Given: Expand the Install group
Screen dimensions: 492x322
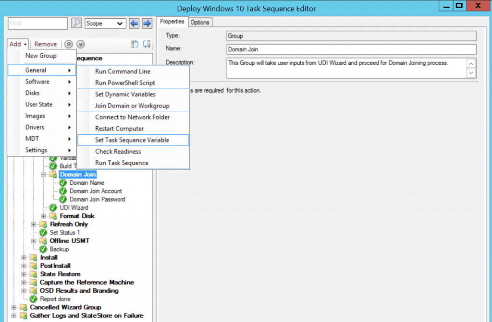Looking at the screenshot, I should [24, 258].
